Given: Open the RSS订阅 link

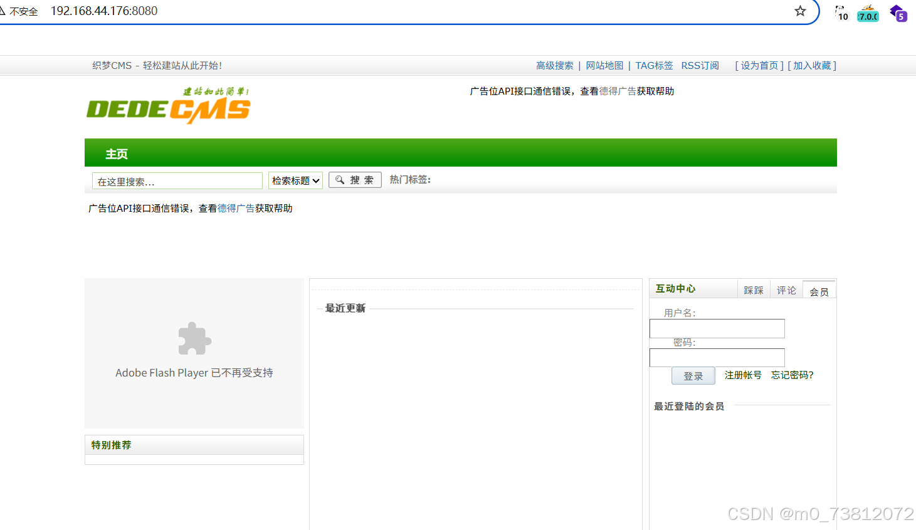Looking at the screenshot, I should [x=700, y=65].
